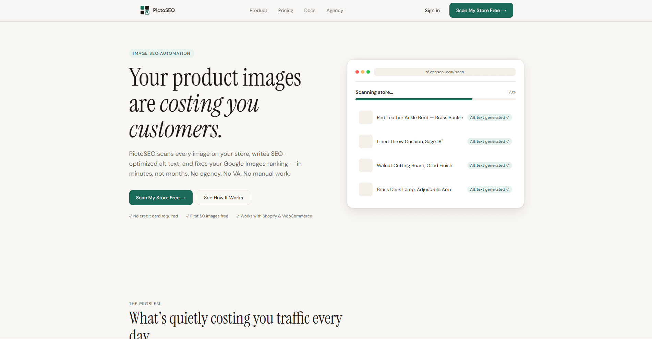
Task: Click the 73% progress value
Action: click(x=512, y=92)
